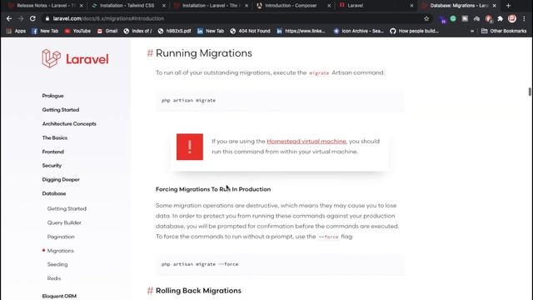Expand the Security section

point(52,165)
